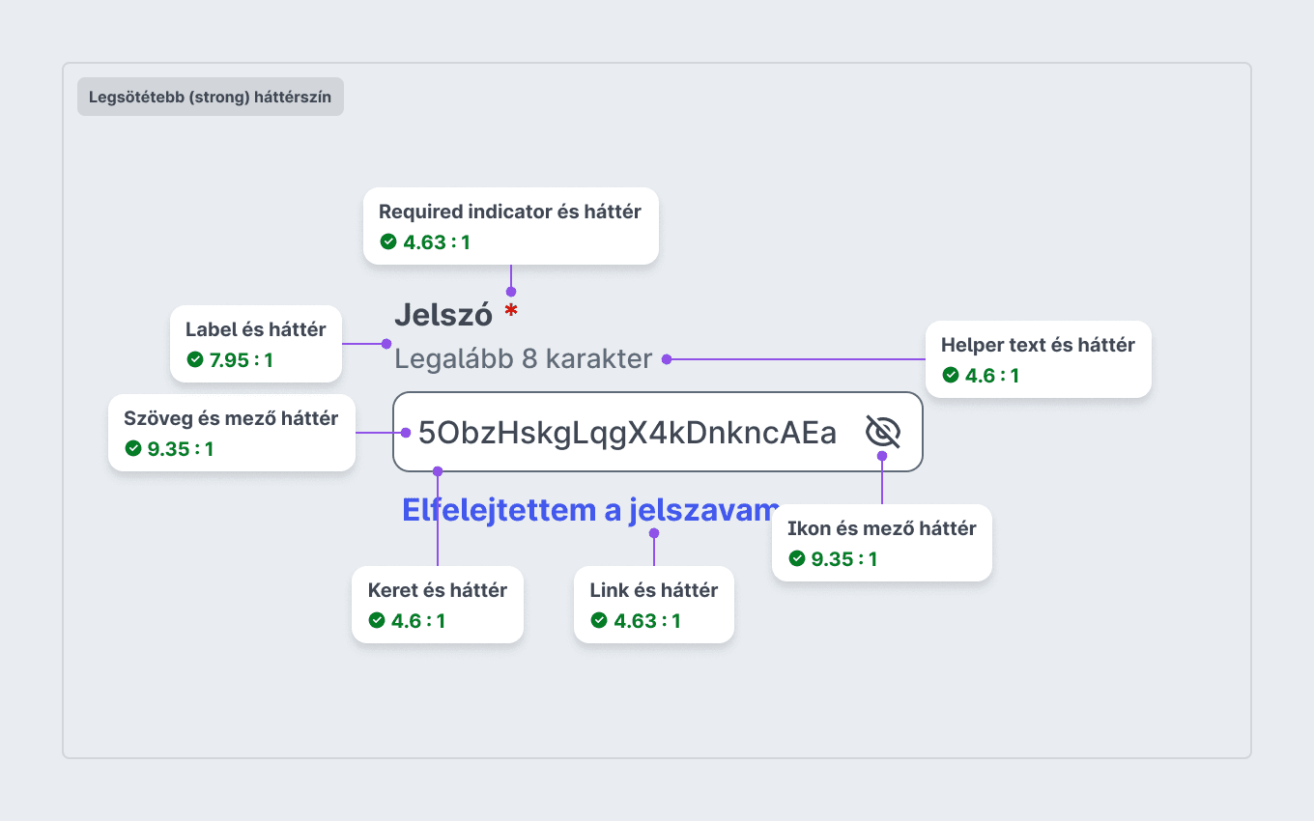The image size is (1314, 821).
Task: Click the Helper text és háttér title
Action: coord(1039,345)
